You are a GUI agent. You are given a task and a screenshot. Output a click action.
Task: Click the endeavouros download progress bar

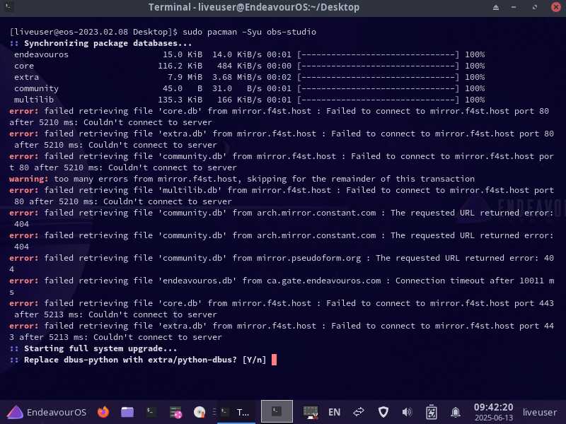pos(378,54)
